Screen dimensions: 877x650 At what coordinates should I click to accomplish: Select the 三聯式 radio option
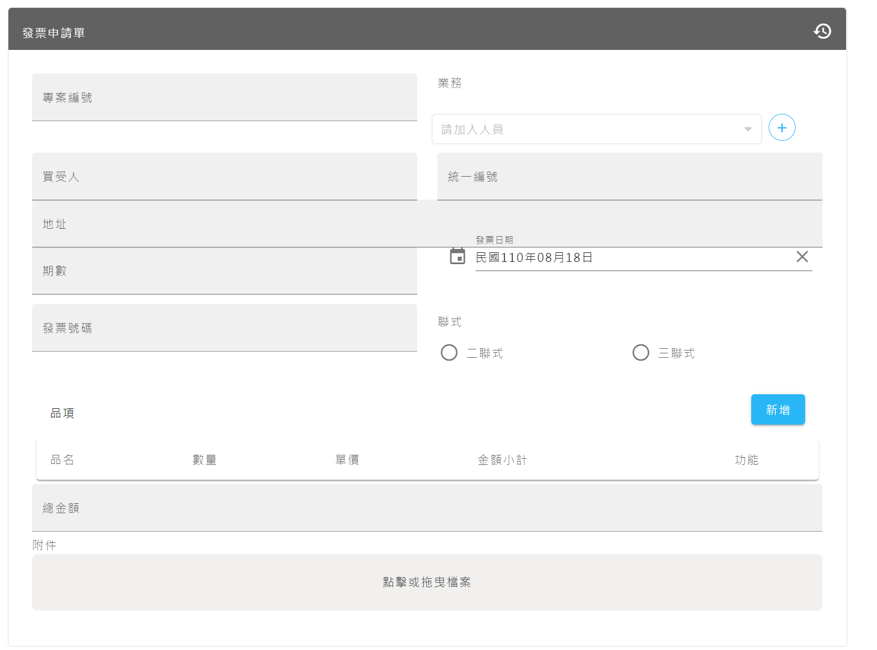pos(641,353)
